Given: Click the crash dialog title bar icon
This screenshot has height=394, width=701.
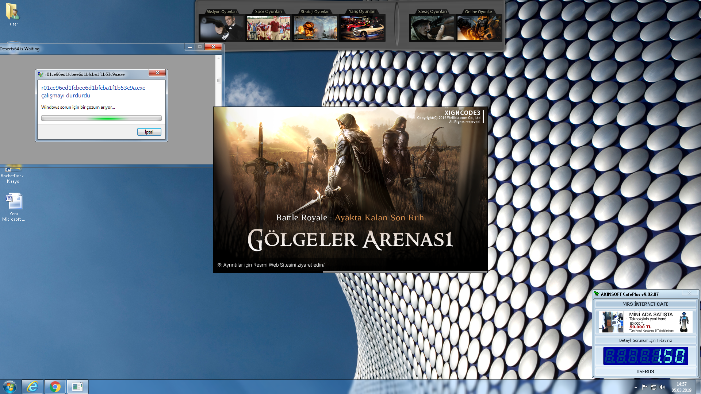Looking at the screenshot, I should click(x=41, y=74).
